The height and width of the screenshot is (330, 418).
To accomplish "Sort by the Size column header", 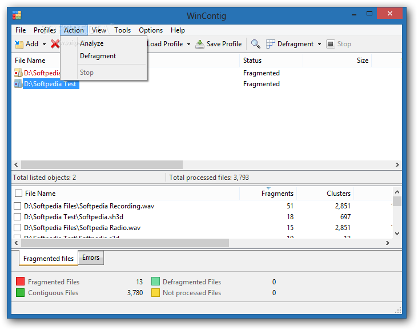I will (x=337, y=61).
